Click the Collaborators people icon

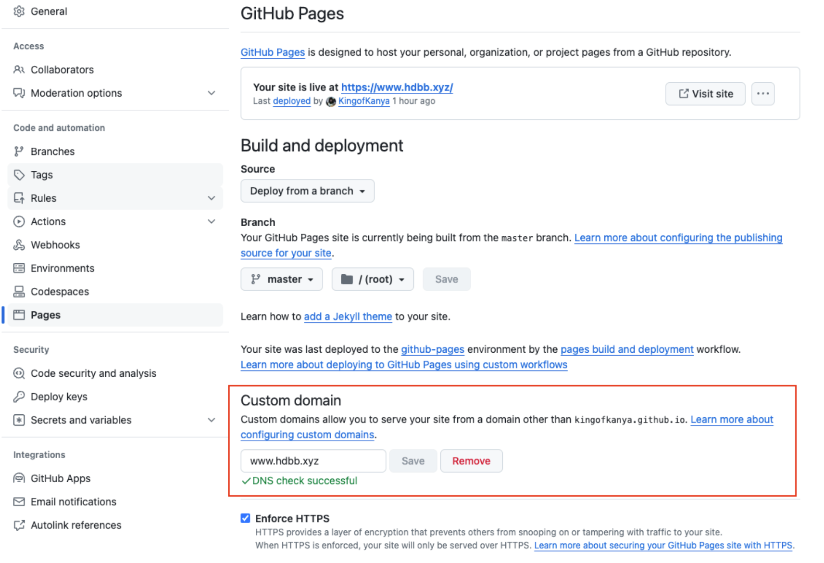[19, 69]
